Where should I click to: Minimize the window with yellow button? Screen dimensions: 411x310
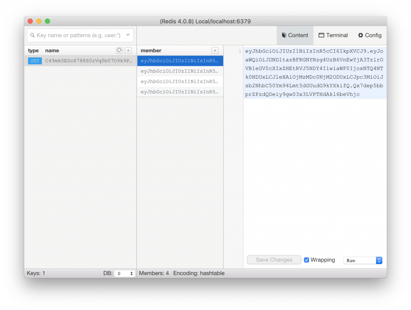pos(39,21)
